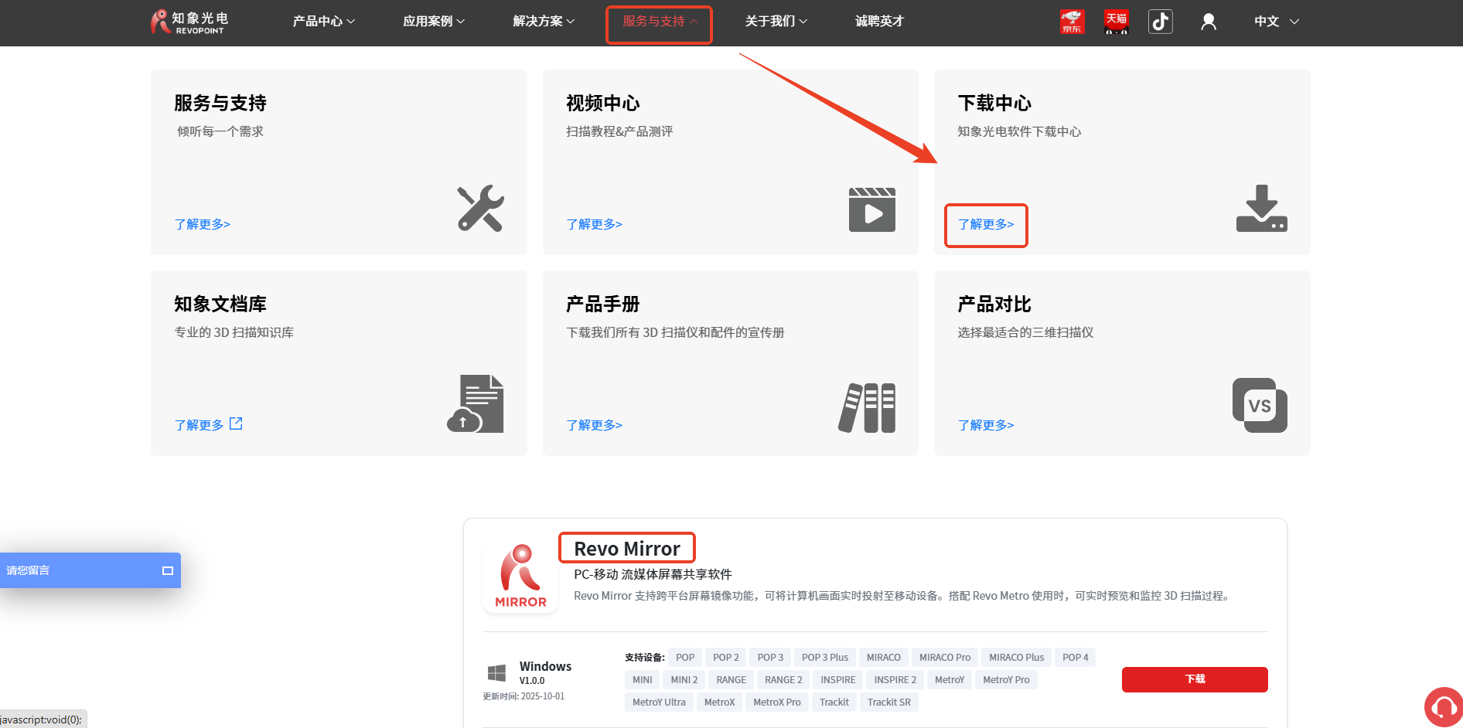
Task: Click the cloud document icon in 知象文档库 card
Action: [476, 403]
